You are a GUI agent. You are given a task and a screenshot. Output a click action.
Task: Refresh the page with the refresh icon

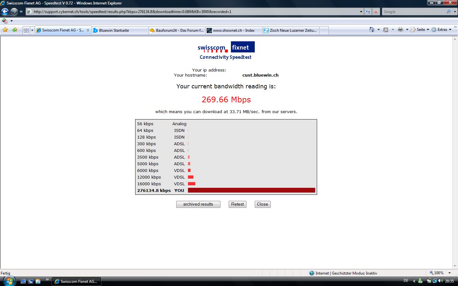(368, 12)
